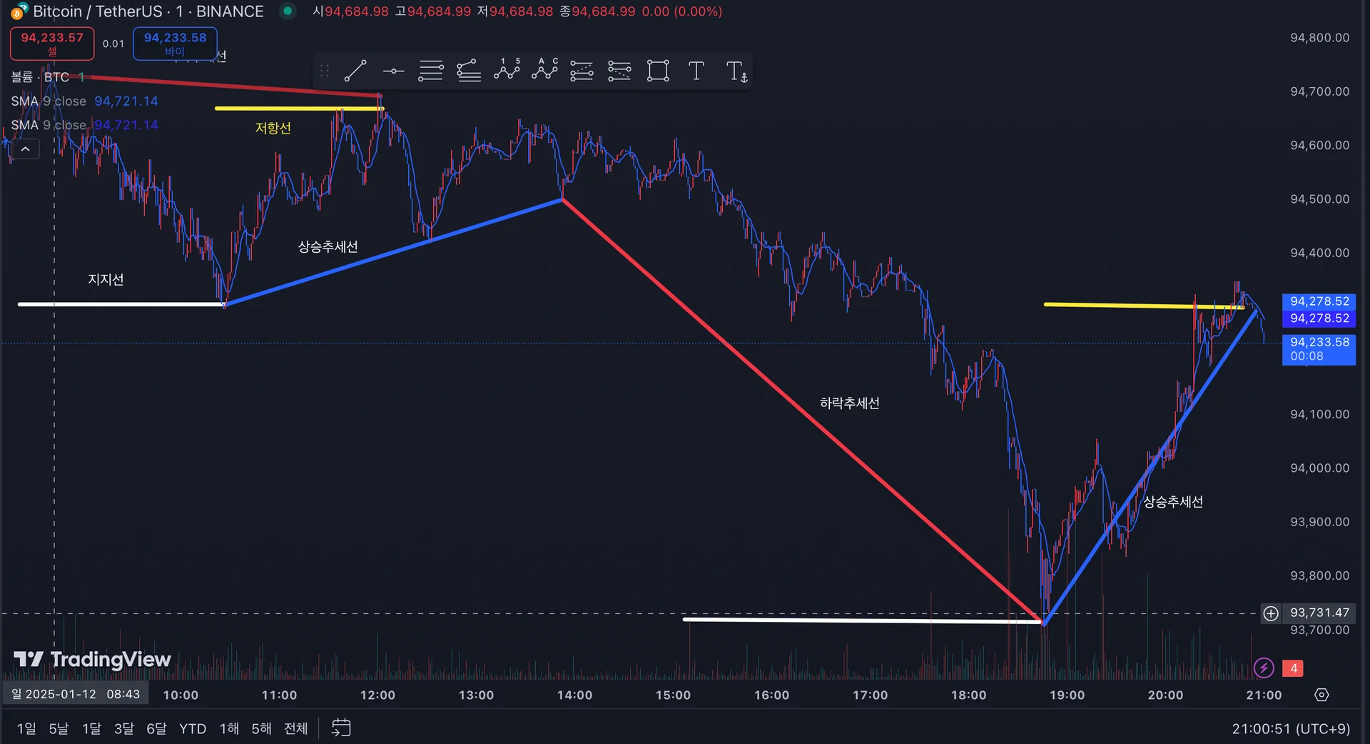1370x744 pixels.
Task: Collapse the indicator legend with chevron
Action: 25,149
